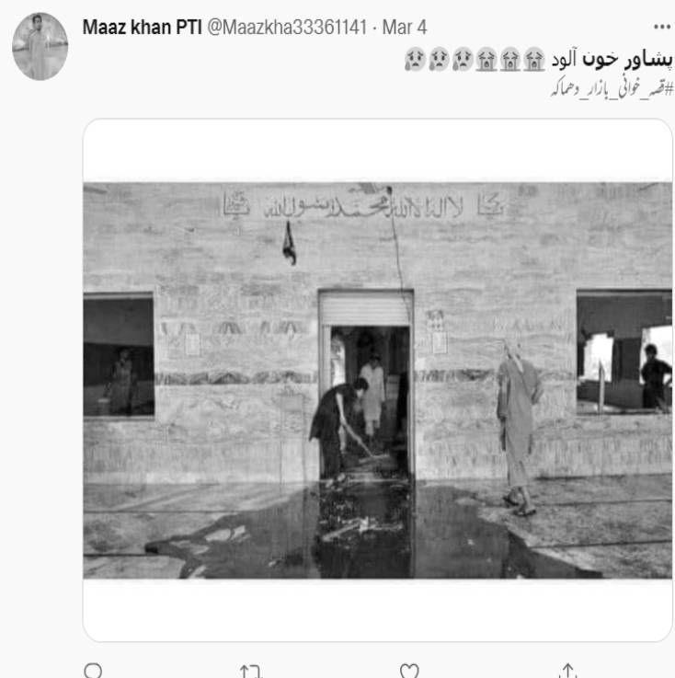
Task: Open the photo at the man sweeping in the doorway
Action: point(339,431)
